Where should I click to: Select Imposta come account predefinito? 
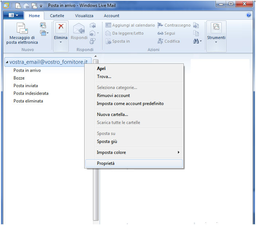pyautogui.click(x=134, y=104)
